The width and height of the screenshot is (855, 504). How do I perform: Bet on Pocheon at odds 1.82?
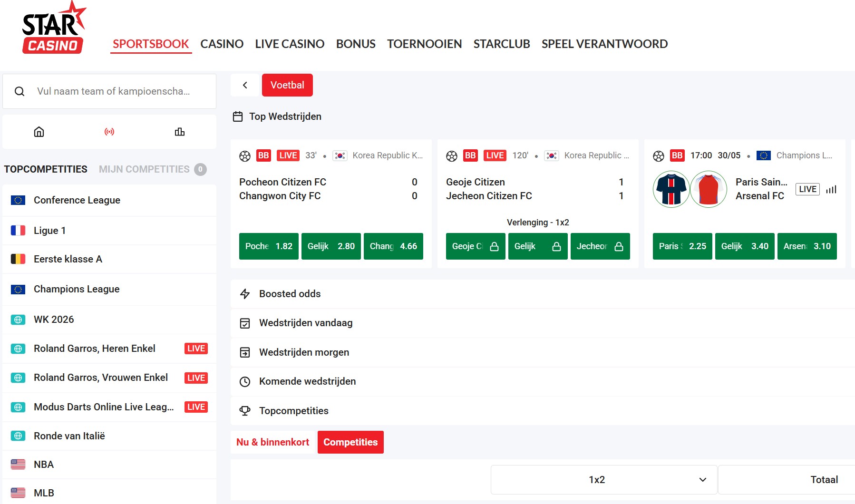click(x=269, y=246)
